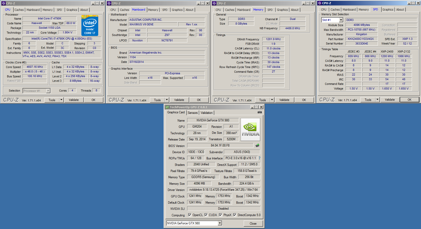
Task: Click the GPU-Z screenshot camera icon
Action: 260,112
